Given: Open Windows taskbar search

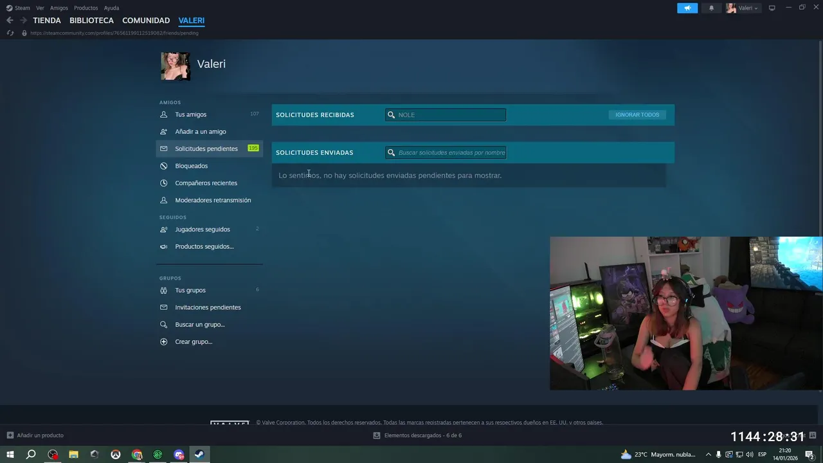Looking at the screenshot, I should click(31, 455).
